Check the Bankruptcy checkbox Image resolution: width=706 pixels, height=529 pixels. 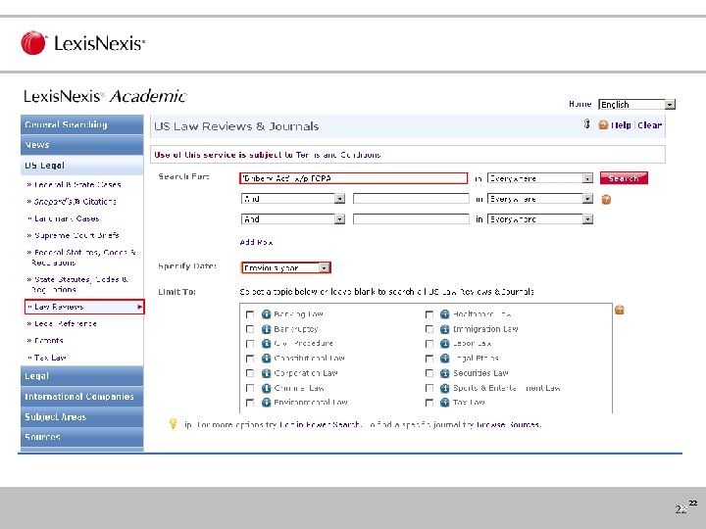tap(250, 329)
